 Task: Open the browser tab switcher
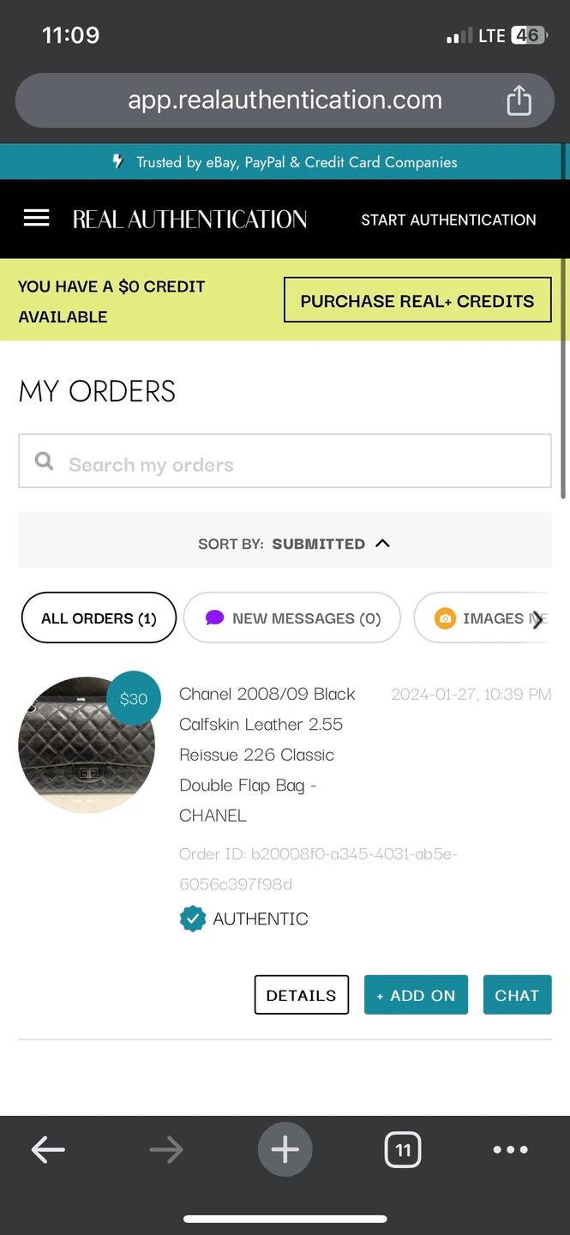[403, 1150]
